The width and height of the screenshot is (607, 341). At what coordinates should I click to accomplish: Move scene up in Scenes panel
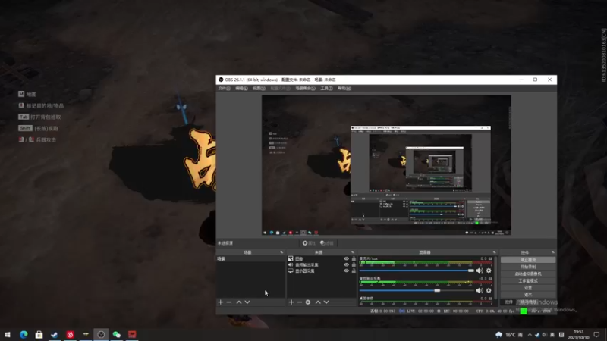[x=239, y=302]
